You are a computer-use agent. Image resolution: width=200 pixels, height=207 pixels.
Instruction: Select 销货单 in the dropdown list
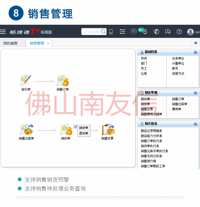84,128
